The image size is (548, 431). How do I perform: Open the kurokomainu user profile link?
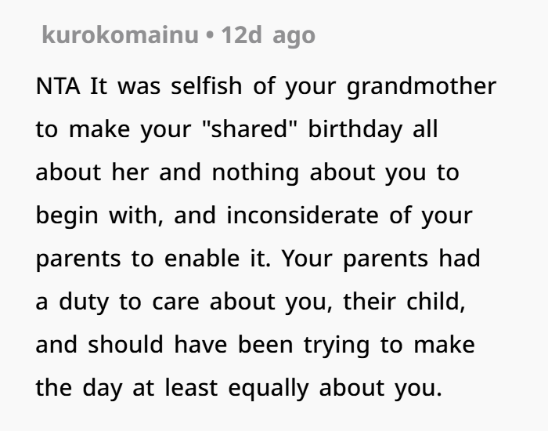[x=122, y=35]
